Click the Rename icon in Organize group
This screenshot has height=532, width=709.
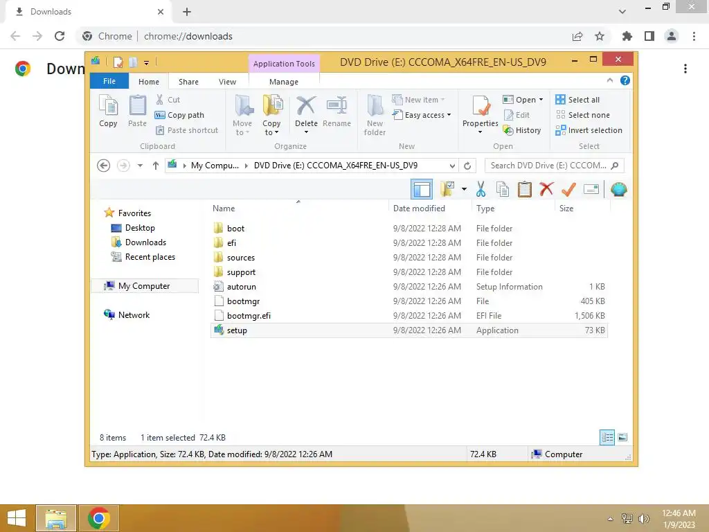coord(337,106)
